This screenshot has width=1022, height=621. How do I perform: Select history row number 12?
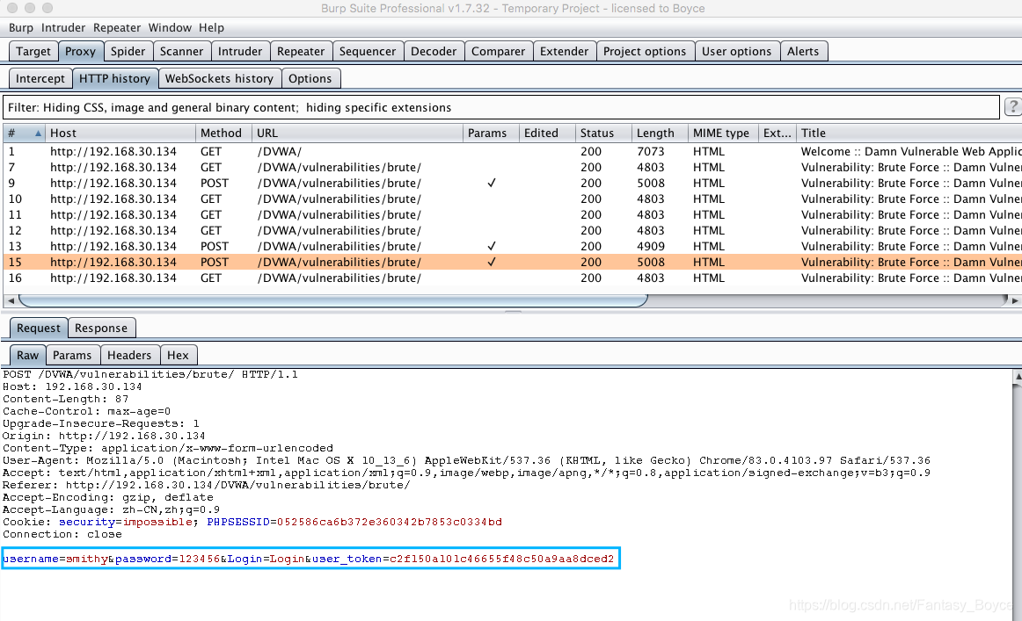click(x=512, y=230)
